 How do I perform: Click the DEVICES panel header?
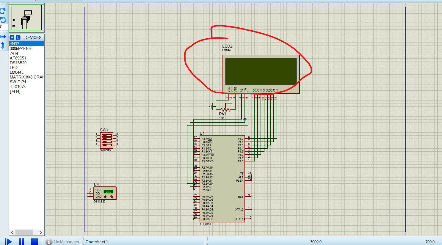[33, 37]
